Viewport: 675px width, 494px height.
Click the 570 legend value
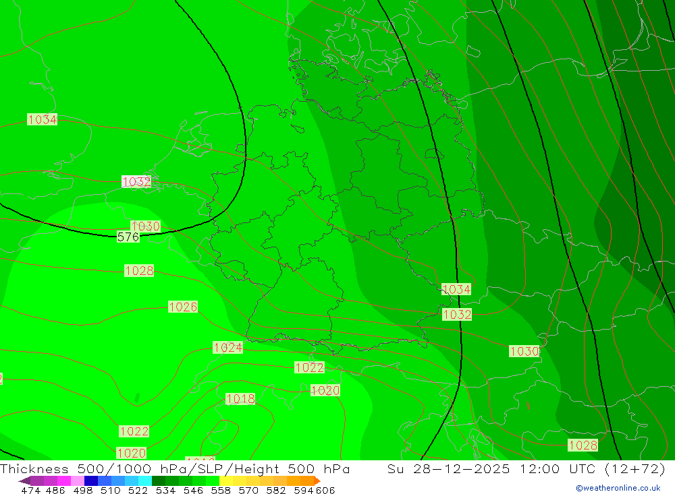pos(248,490)
